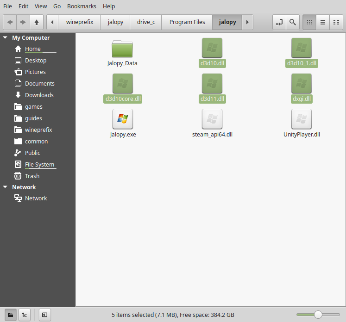Open the File menu
346x322 pixels.
(7, 6)
